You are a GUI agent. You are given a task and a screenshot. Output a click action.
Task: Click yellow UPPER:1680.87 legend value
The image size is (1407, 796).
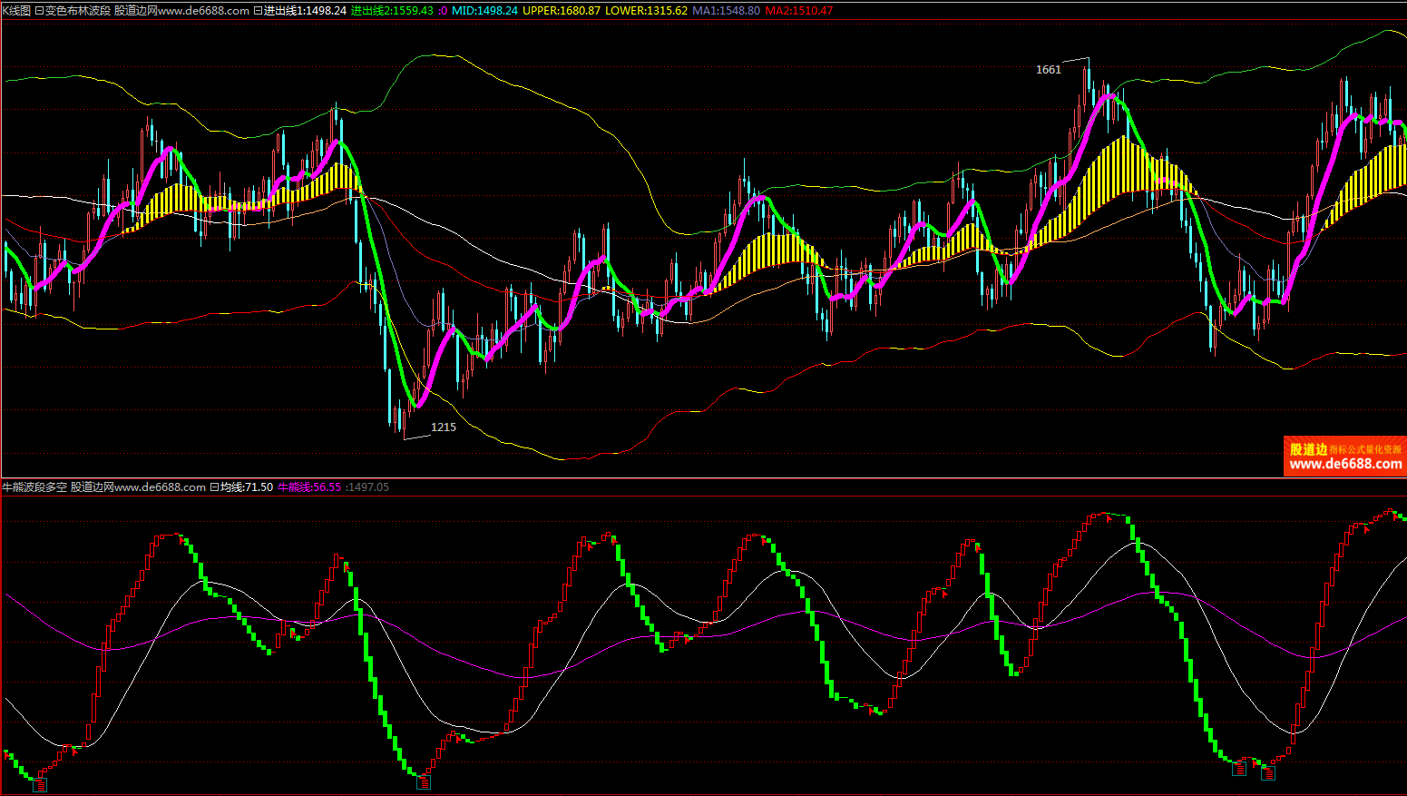[562, 11]
